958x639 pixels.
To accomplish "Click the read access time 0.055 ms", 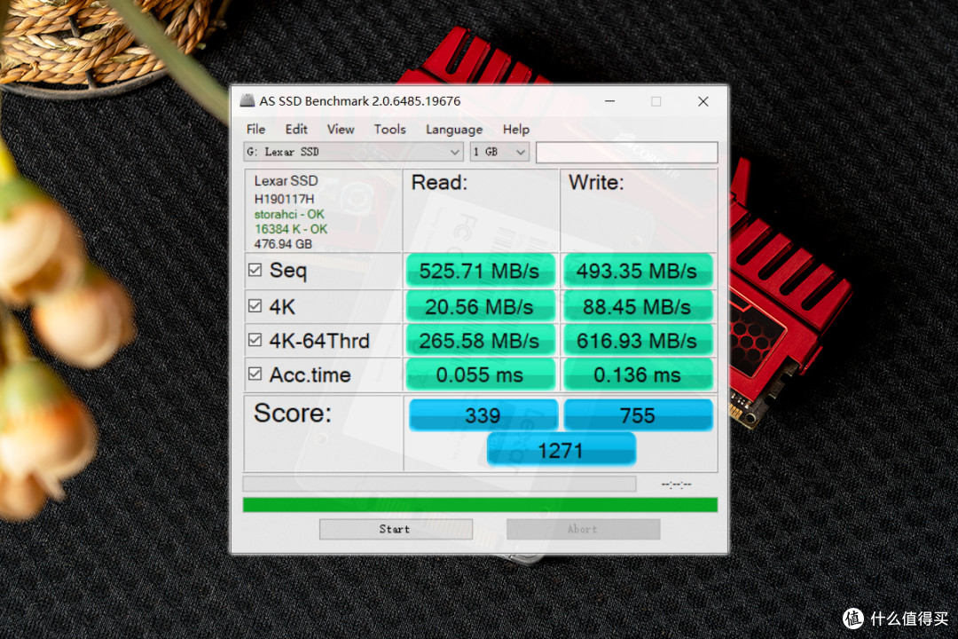I will tap(480, 375).
